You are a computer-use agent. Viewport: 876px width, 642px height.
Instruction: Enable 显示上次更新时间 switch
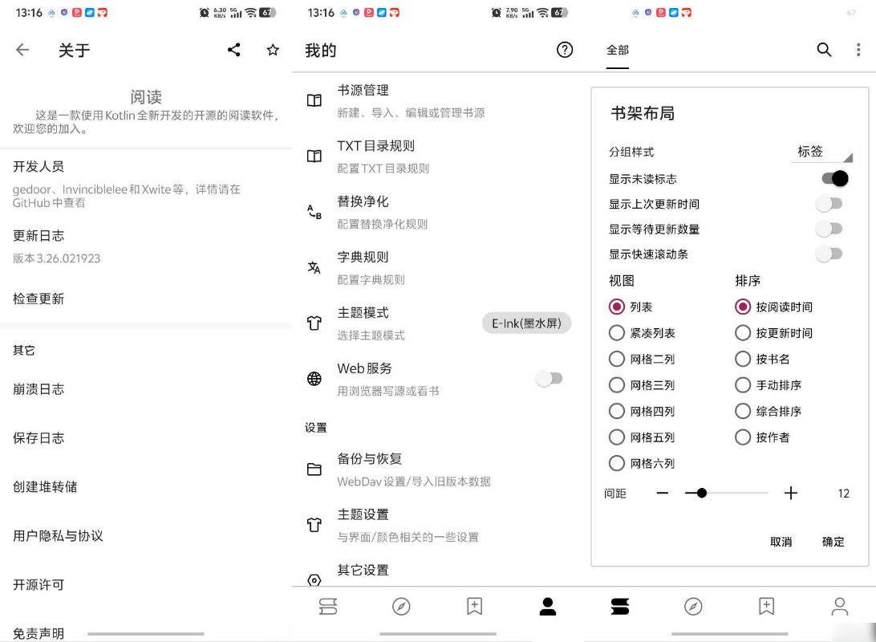(828, 204)
